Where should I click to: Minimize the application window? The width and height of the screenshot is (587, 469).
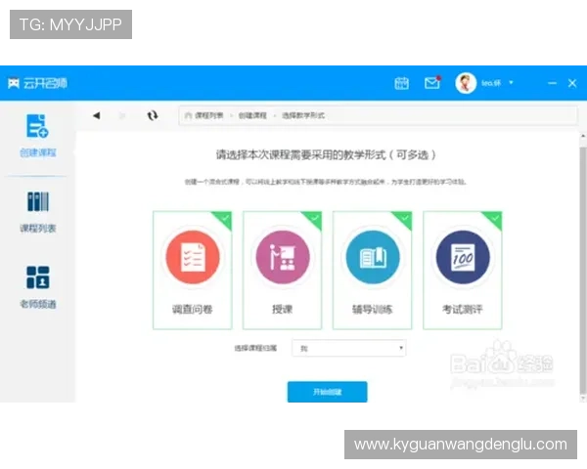[x=552, y=83]
